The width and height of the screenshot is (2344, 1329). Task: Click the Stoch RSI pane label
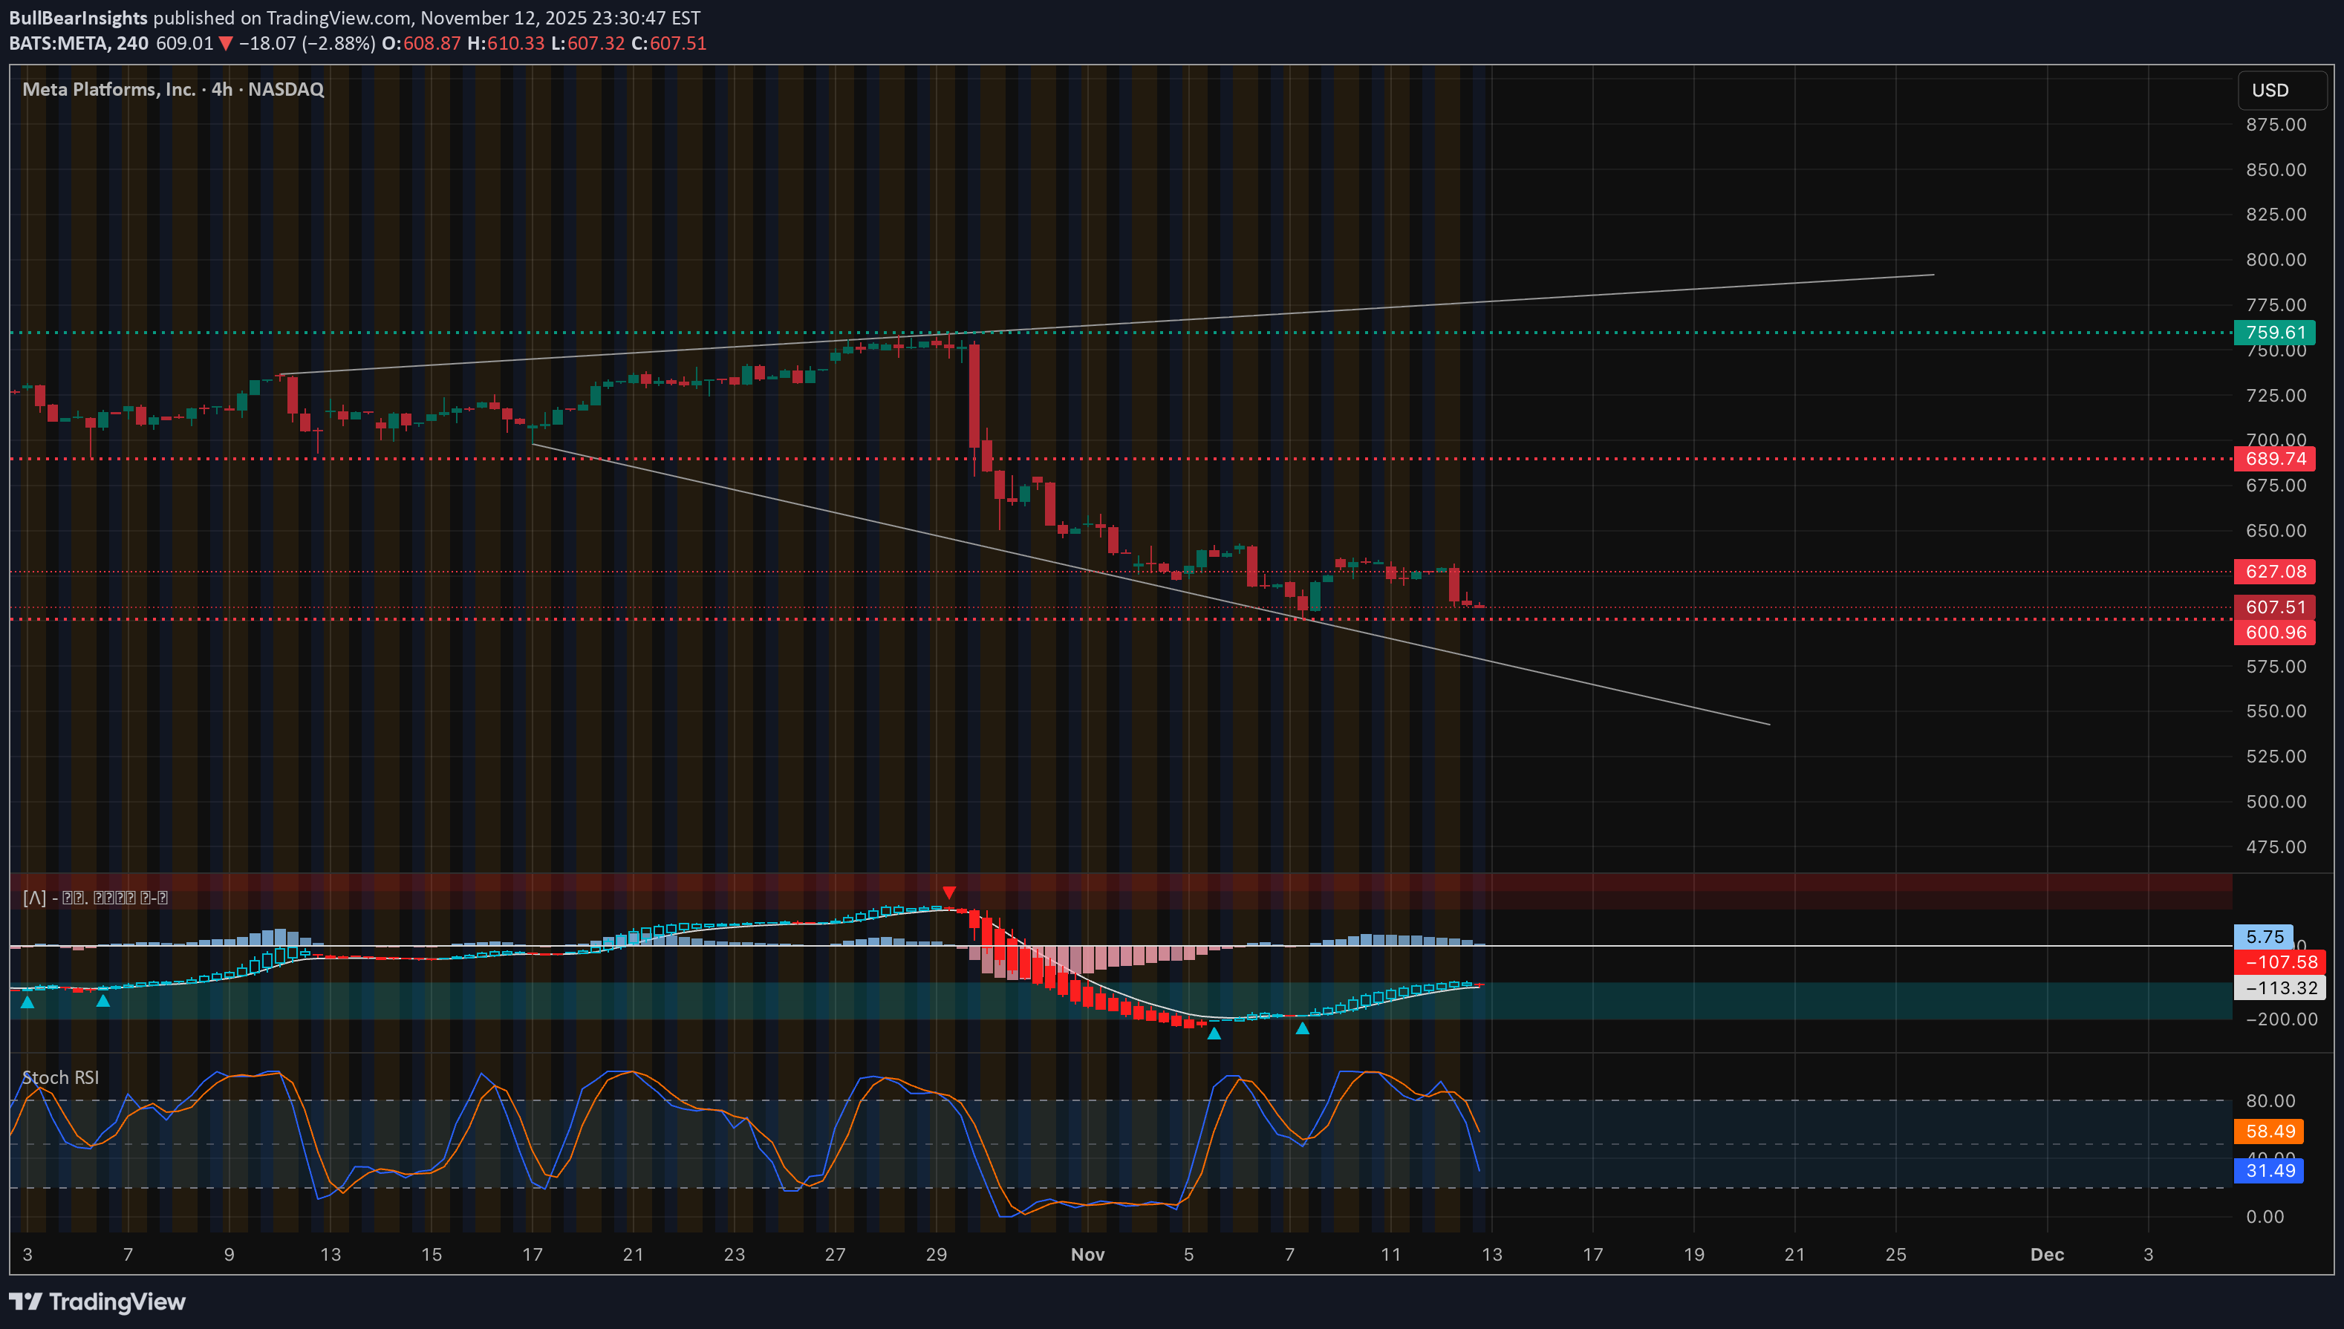tap(59, 1077)
